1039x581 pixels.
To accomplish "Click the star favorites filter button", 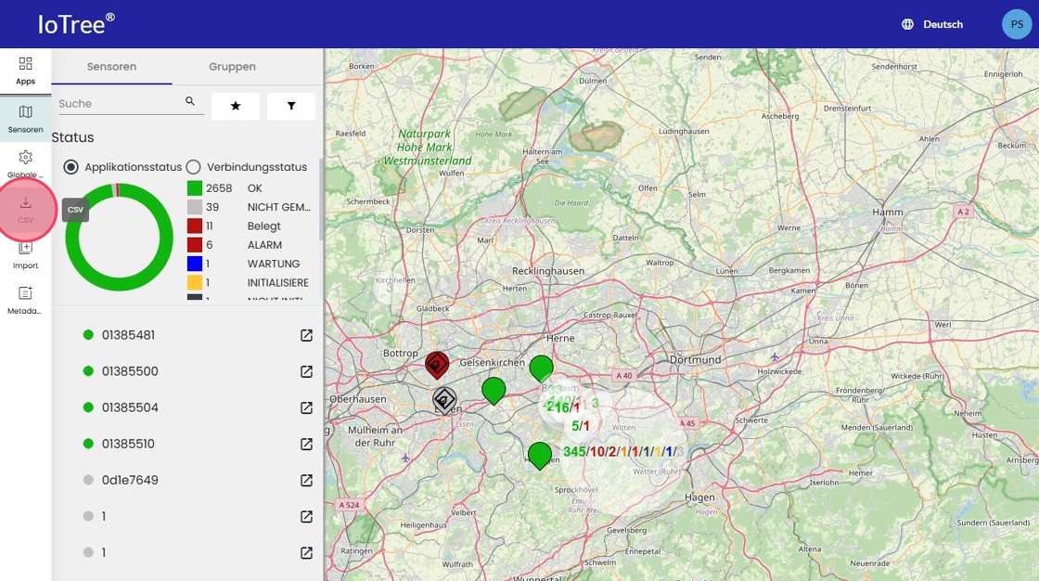I will point(236,107).
